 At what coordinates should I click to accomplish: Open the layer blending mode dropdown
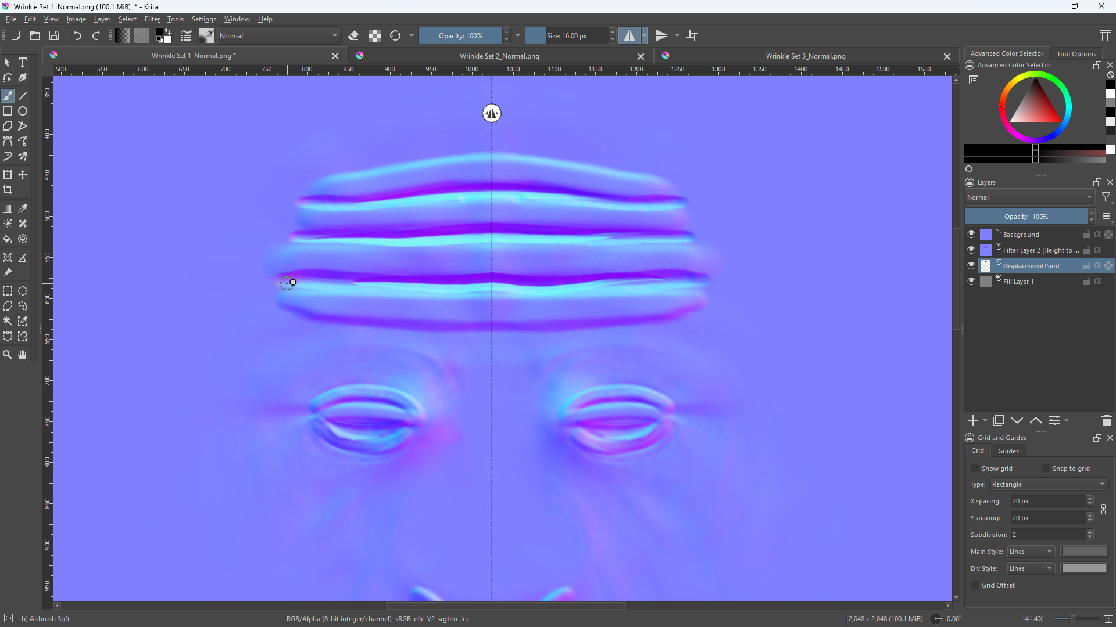(1029, 197)
